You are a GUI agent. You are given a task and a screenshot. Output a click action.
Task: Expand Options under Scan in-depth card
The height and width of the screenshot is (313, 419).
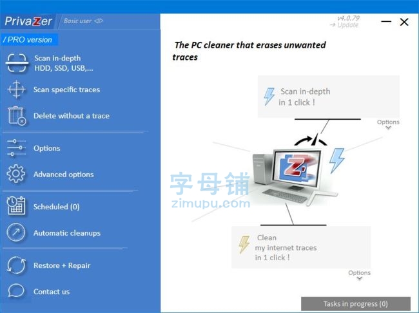(388, 124)
